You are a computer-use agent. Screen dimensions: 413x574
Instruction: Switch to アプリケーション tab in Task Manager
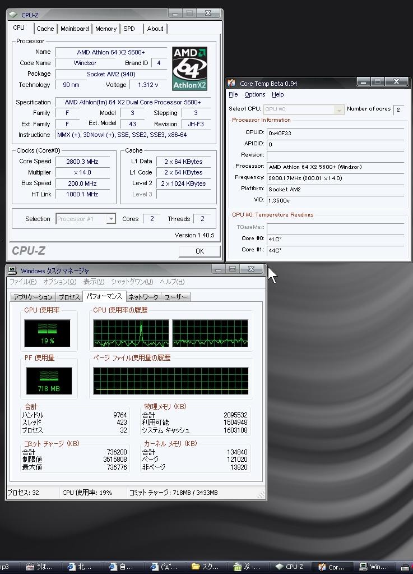click(x=33, y=297)
